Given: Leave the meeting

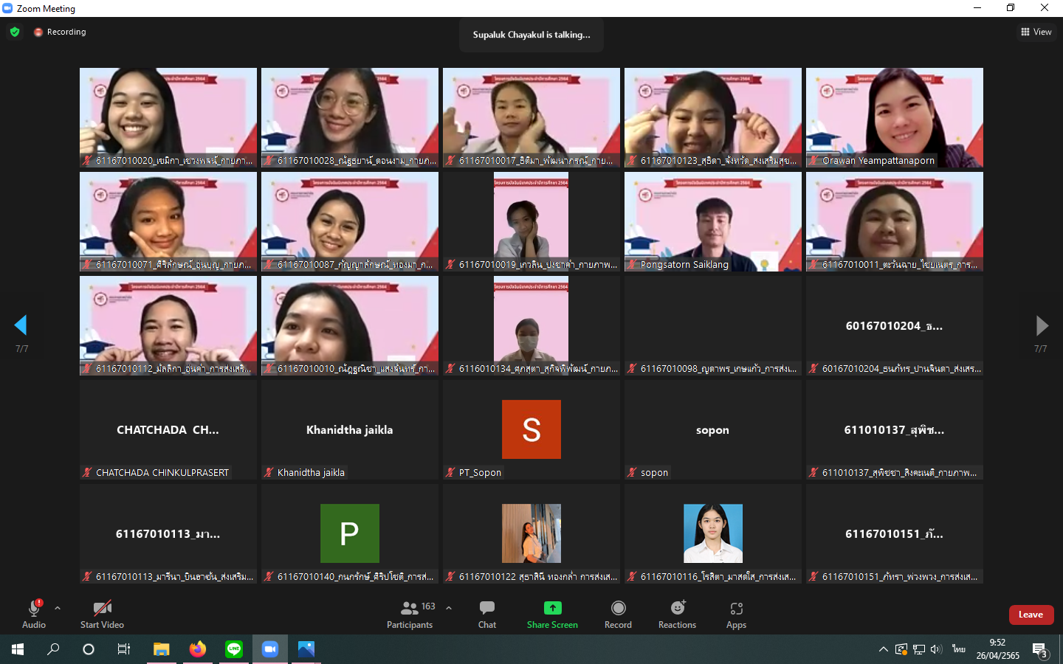Looking at the screenshot, I should pyautogui.click(x=1031, y=615).
